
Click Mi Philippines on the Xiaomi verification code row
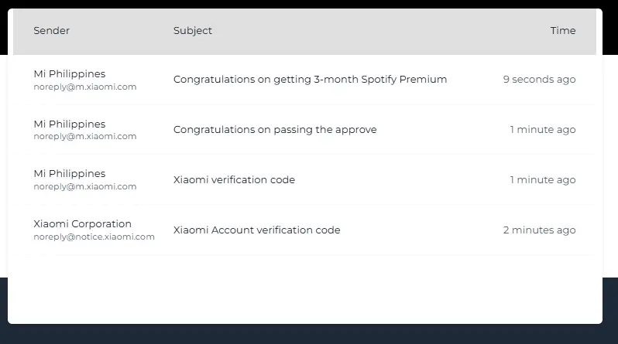[70, 174]
